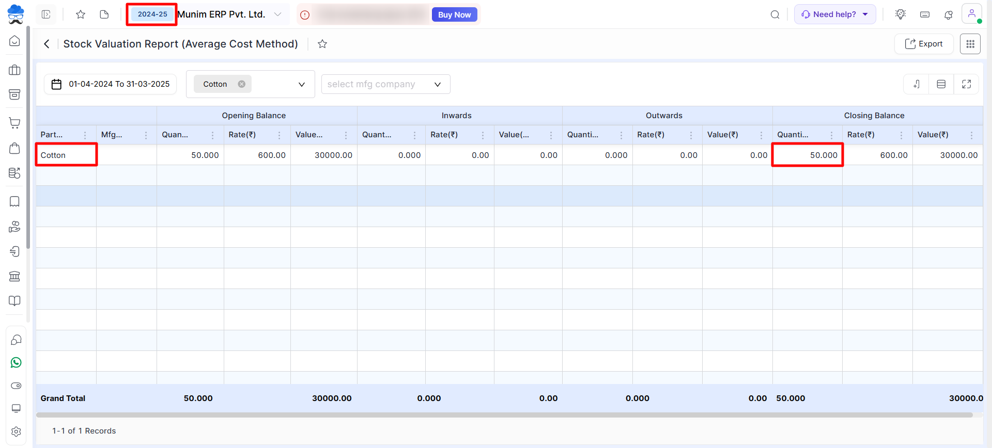Open the WhatsApp icon in sidebar
Screen dimensions: 992x448
tap(16, 363)
